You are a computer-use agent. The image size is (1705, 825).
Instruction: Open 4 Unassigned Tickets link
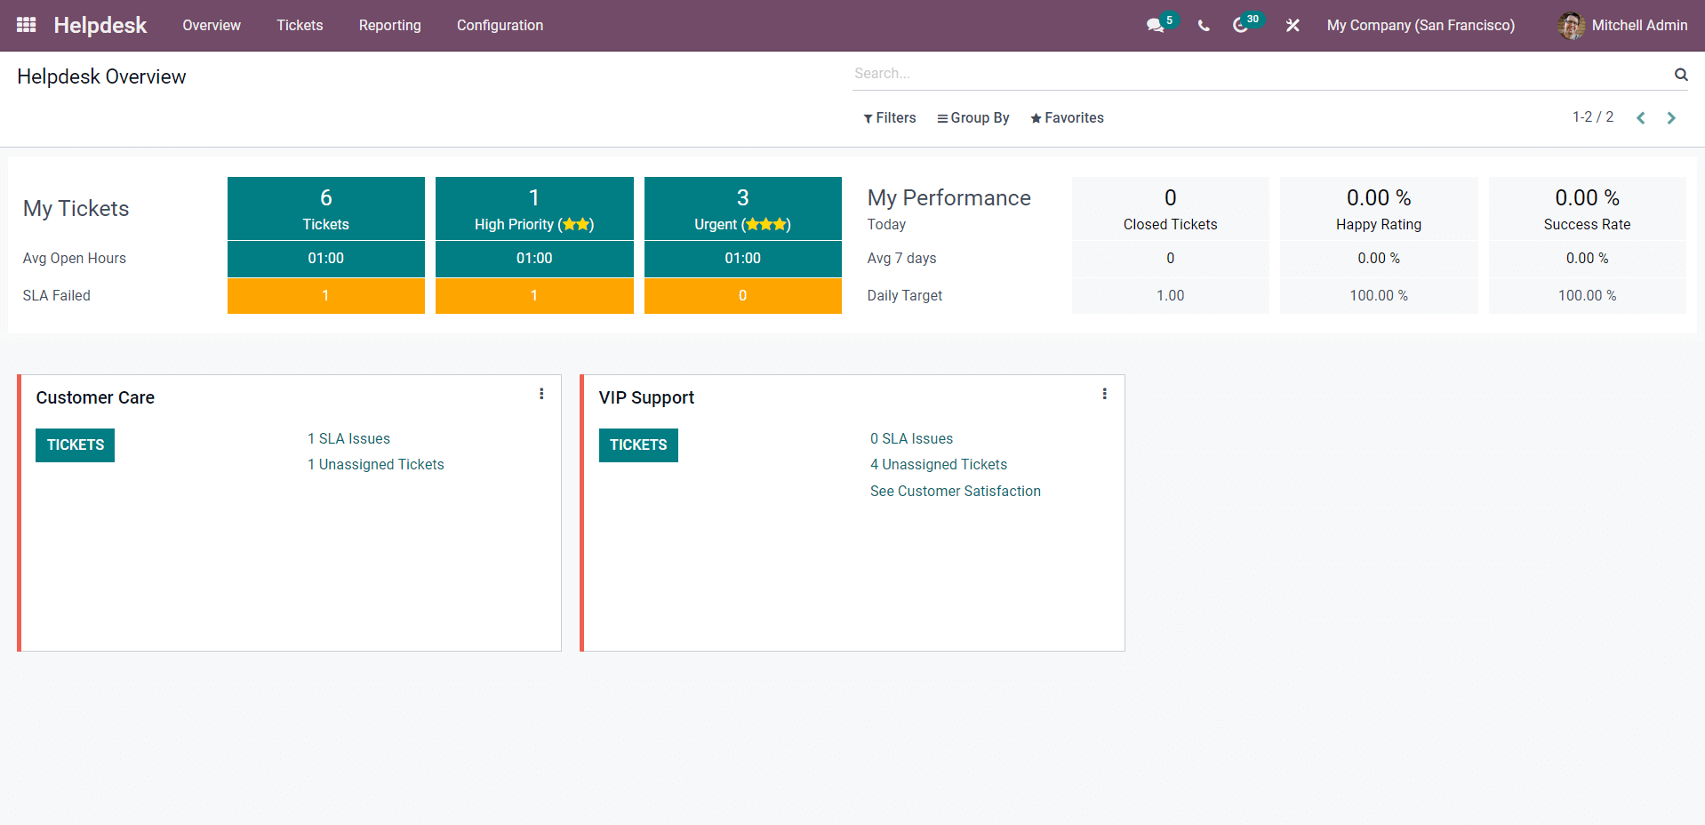pyautogui.click(x=939, y=465)
